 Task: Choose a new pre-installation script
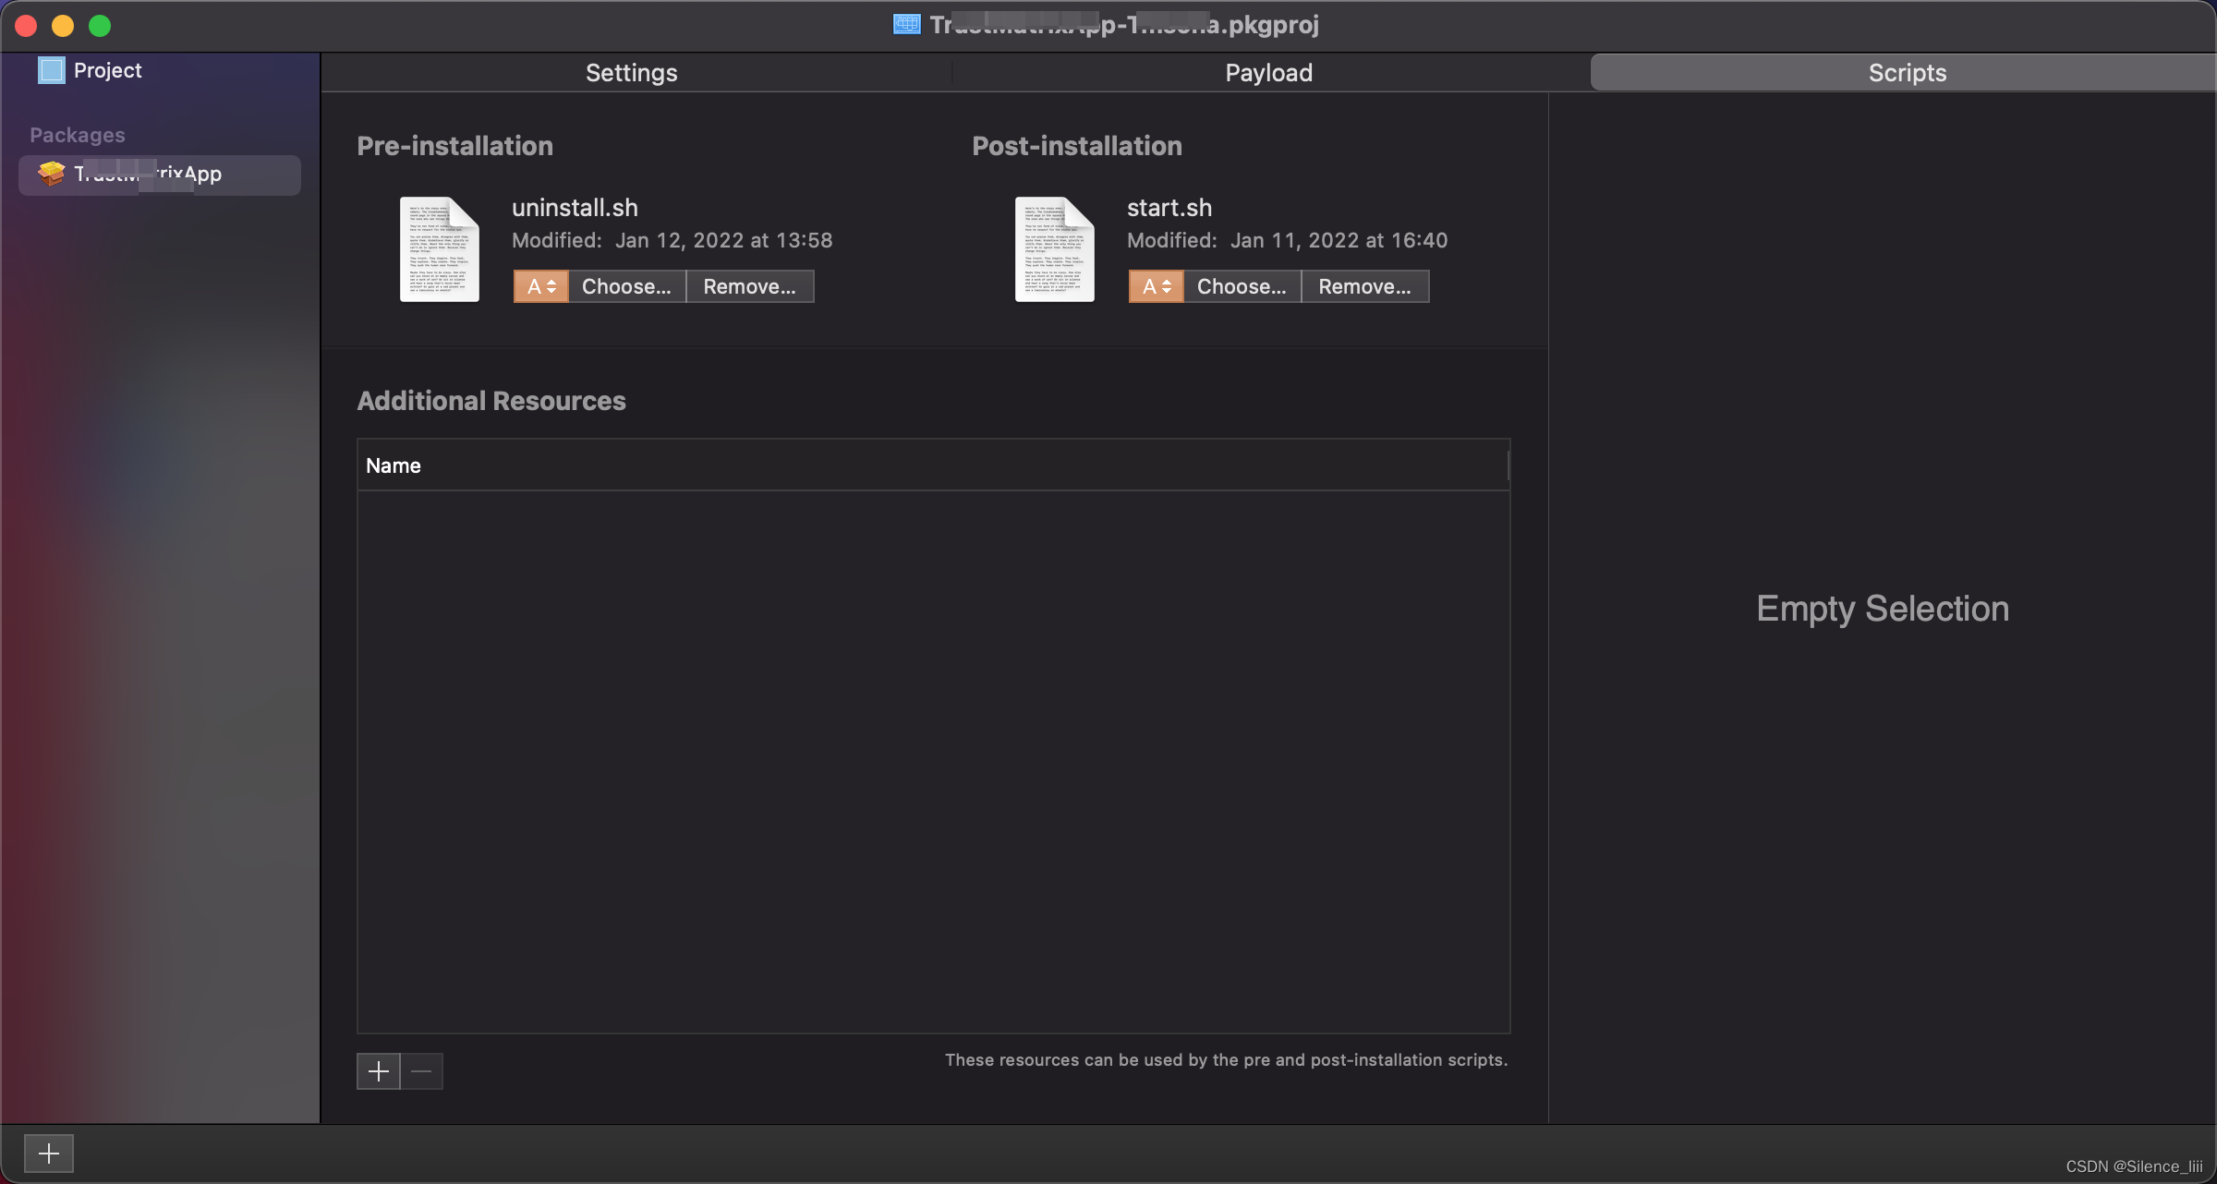(x=627, y=286)
